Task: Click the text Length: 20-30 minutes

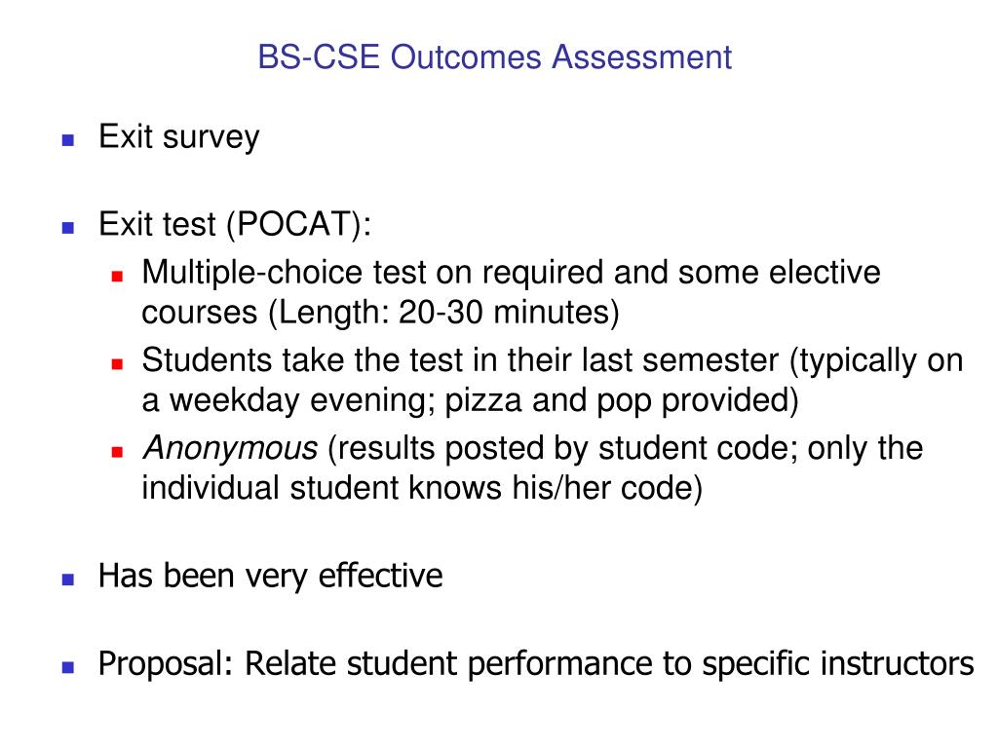Action: point(444,313)
